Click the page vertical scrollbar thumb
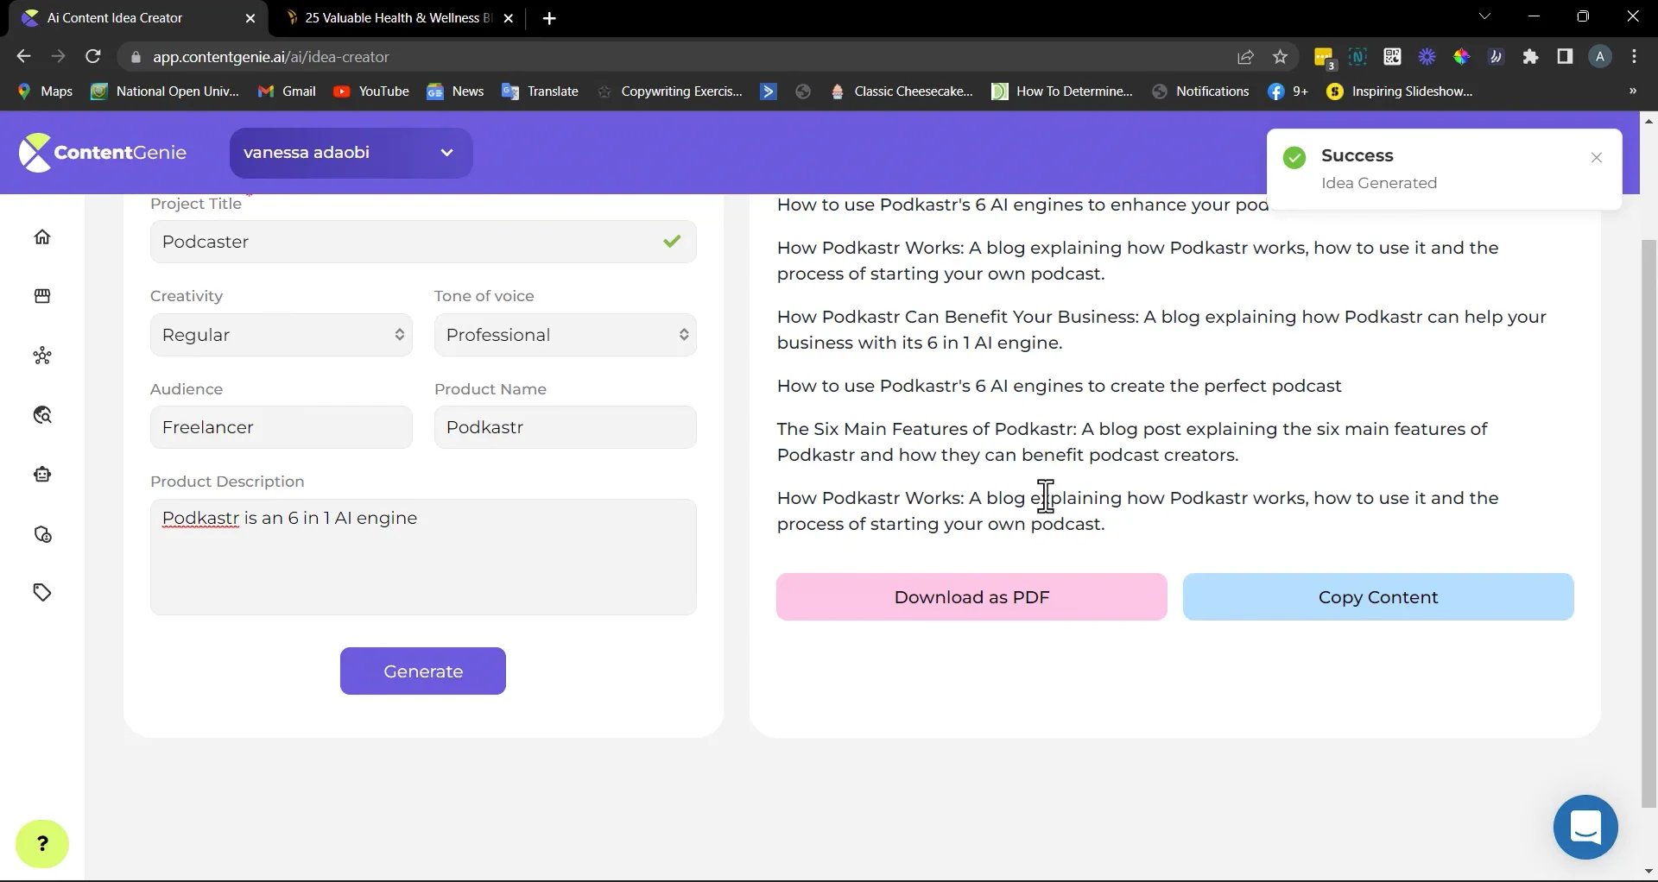 pyautogui.click(x=1649, y=524)
